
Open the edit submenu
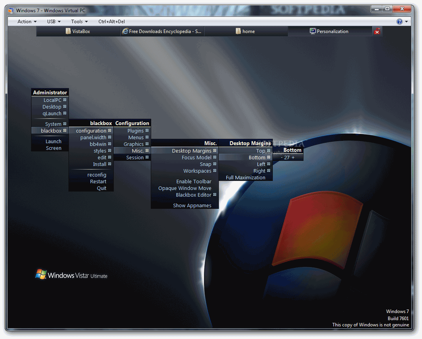click(x=91, y=158)
